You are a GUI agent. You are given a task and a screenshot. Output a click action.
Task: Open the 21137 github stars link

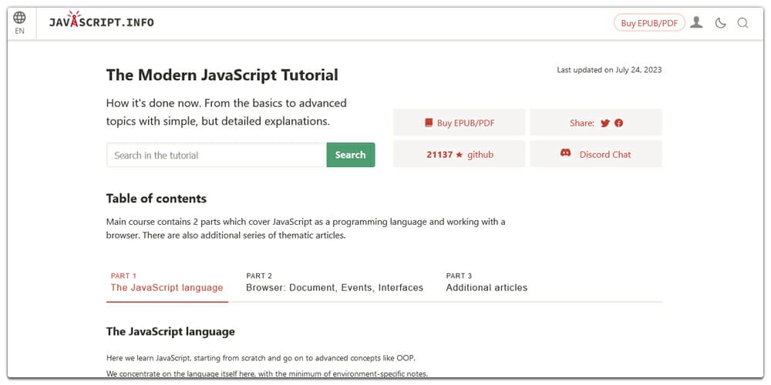pyautogui.click(x=460, y=154)
